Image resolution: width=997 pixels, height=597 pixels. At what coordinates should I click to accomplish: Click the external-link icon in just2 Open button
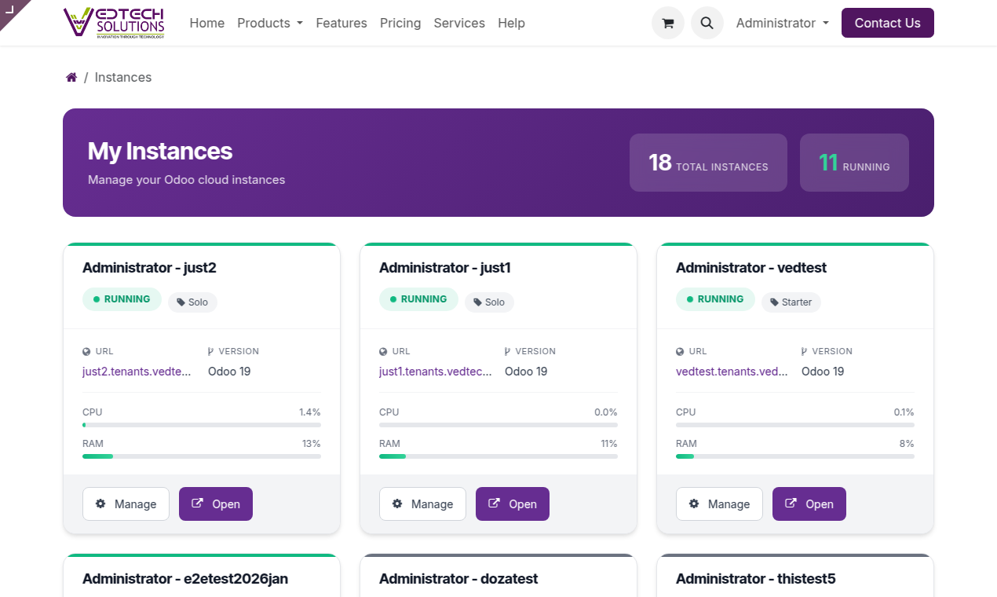pos(198,504)
